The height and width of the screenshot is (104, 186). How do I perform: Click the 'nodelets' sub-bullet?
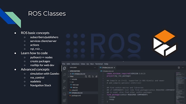point(36,81)
